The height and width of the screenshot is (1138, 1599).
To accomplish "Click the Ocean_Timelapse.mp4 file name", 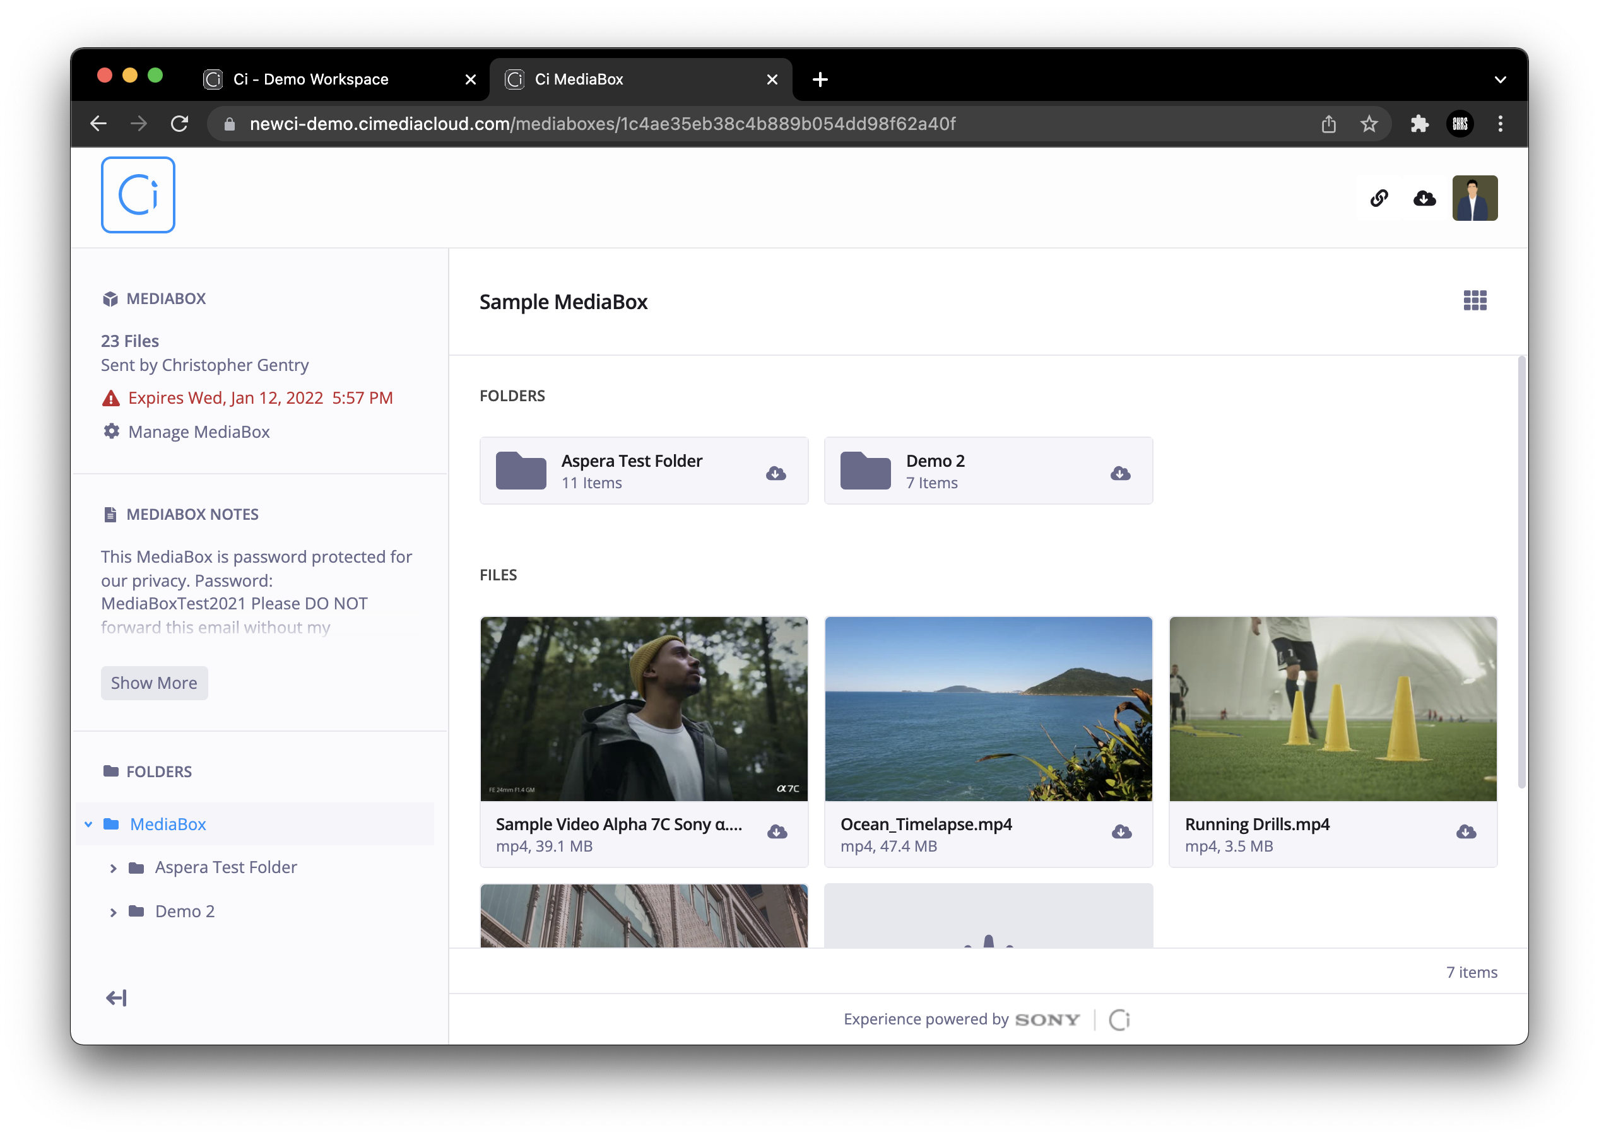I will (925, 824).
